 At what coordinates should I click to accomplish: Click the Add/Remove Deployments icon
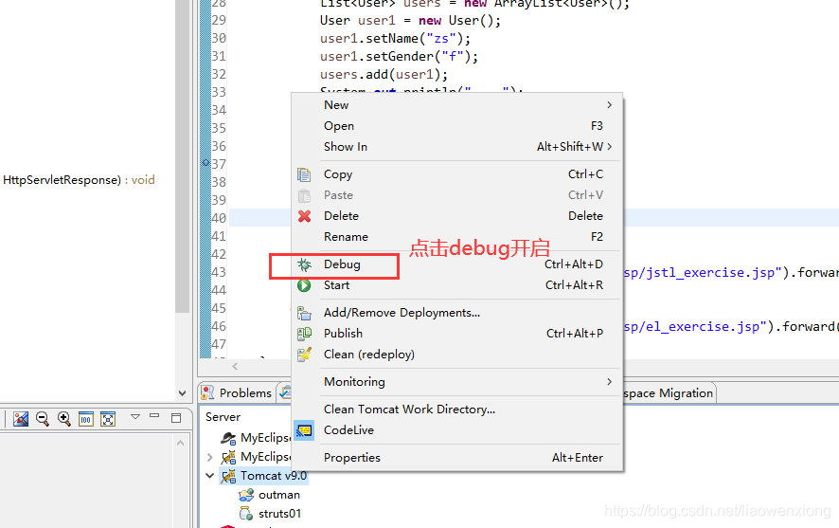pyautogui.click(x=304, y=313)
